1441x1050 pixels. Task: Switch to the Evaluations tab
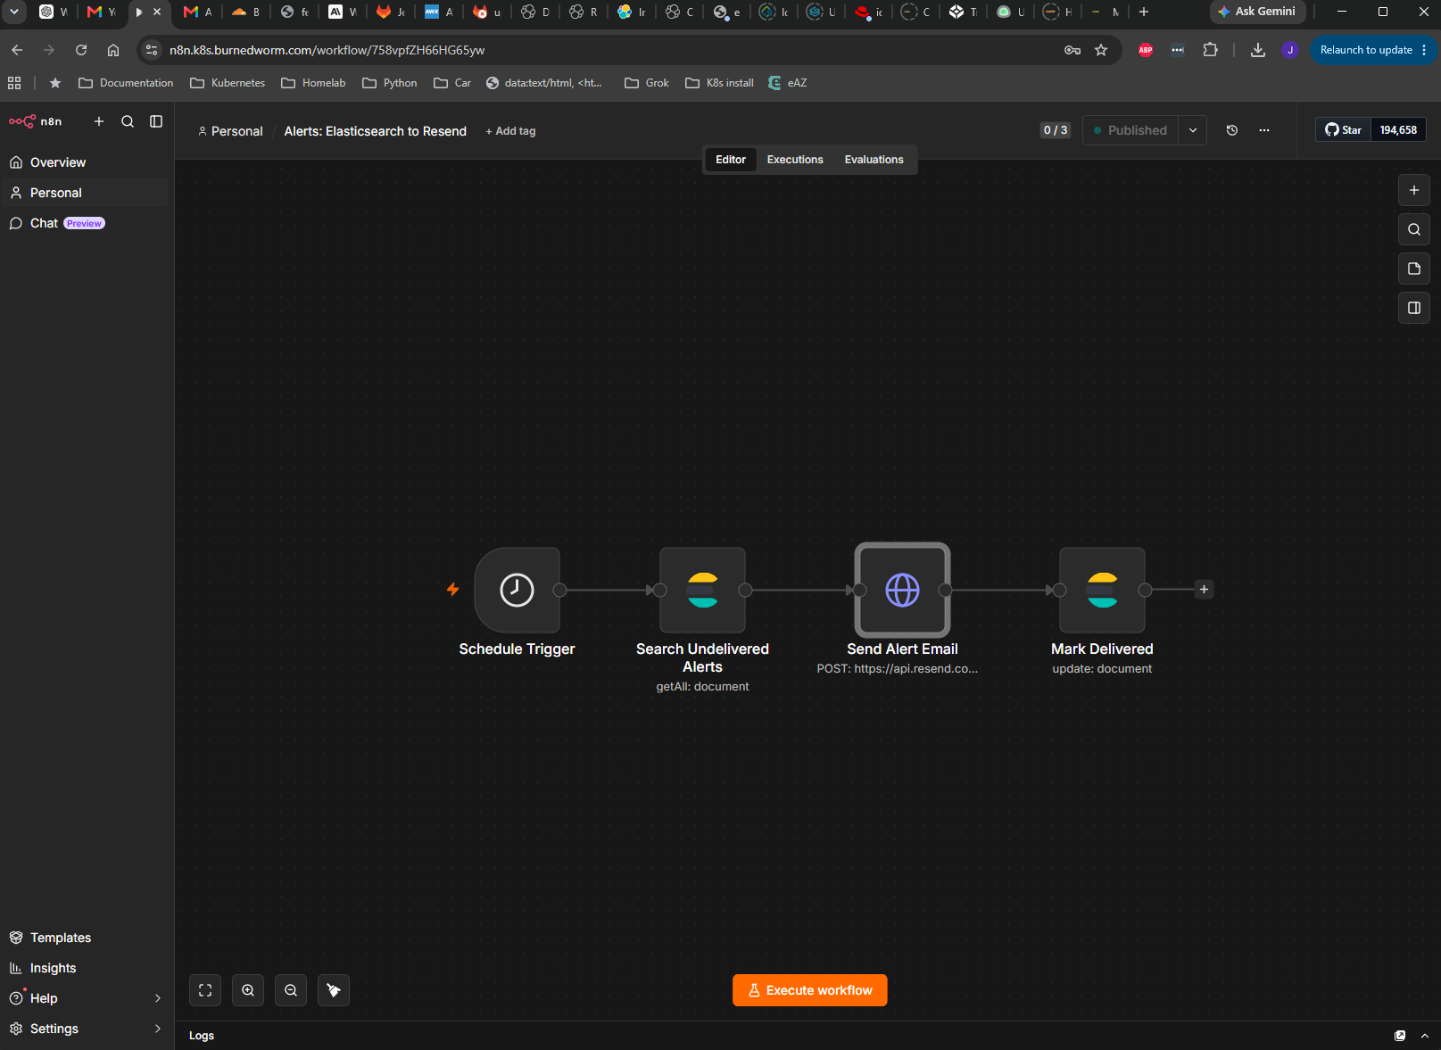pyautogui.click(x=874, y=160)
